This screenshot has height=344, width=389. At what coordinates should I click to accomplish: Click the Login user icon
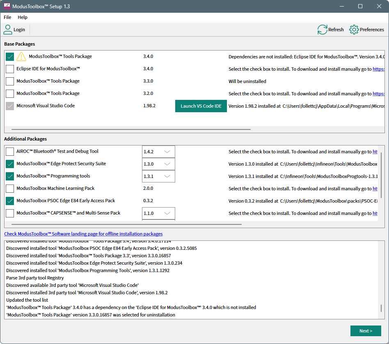[x=8, y=30]
